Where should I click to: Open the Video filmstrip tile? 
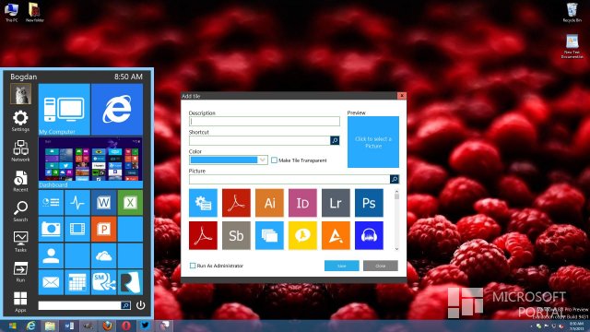(x=77, y=229)
